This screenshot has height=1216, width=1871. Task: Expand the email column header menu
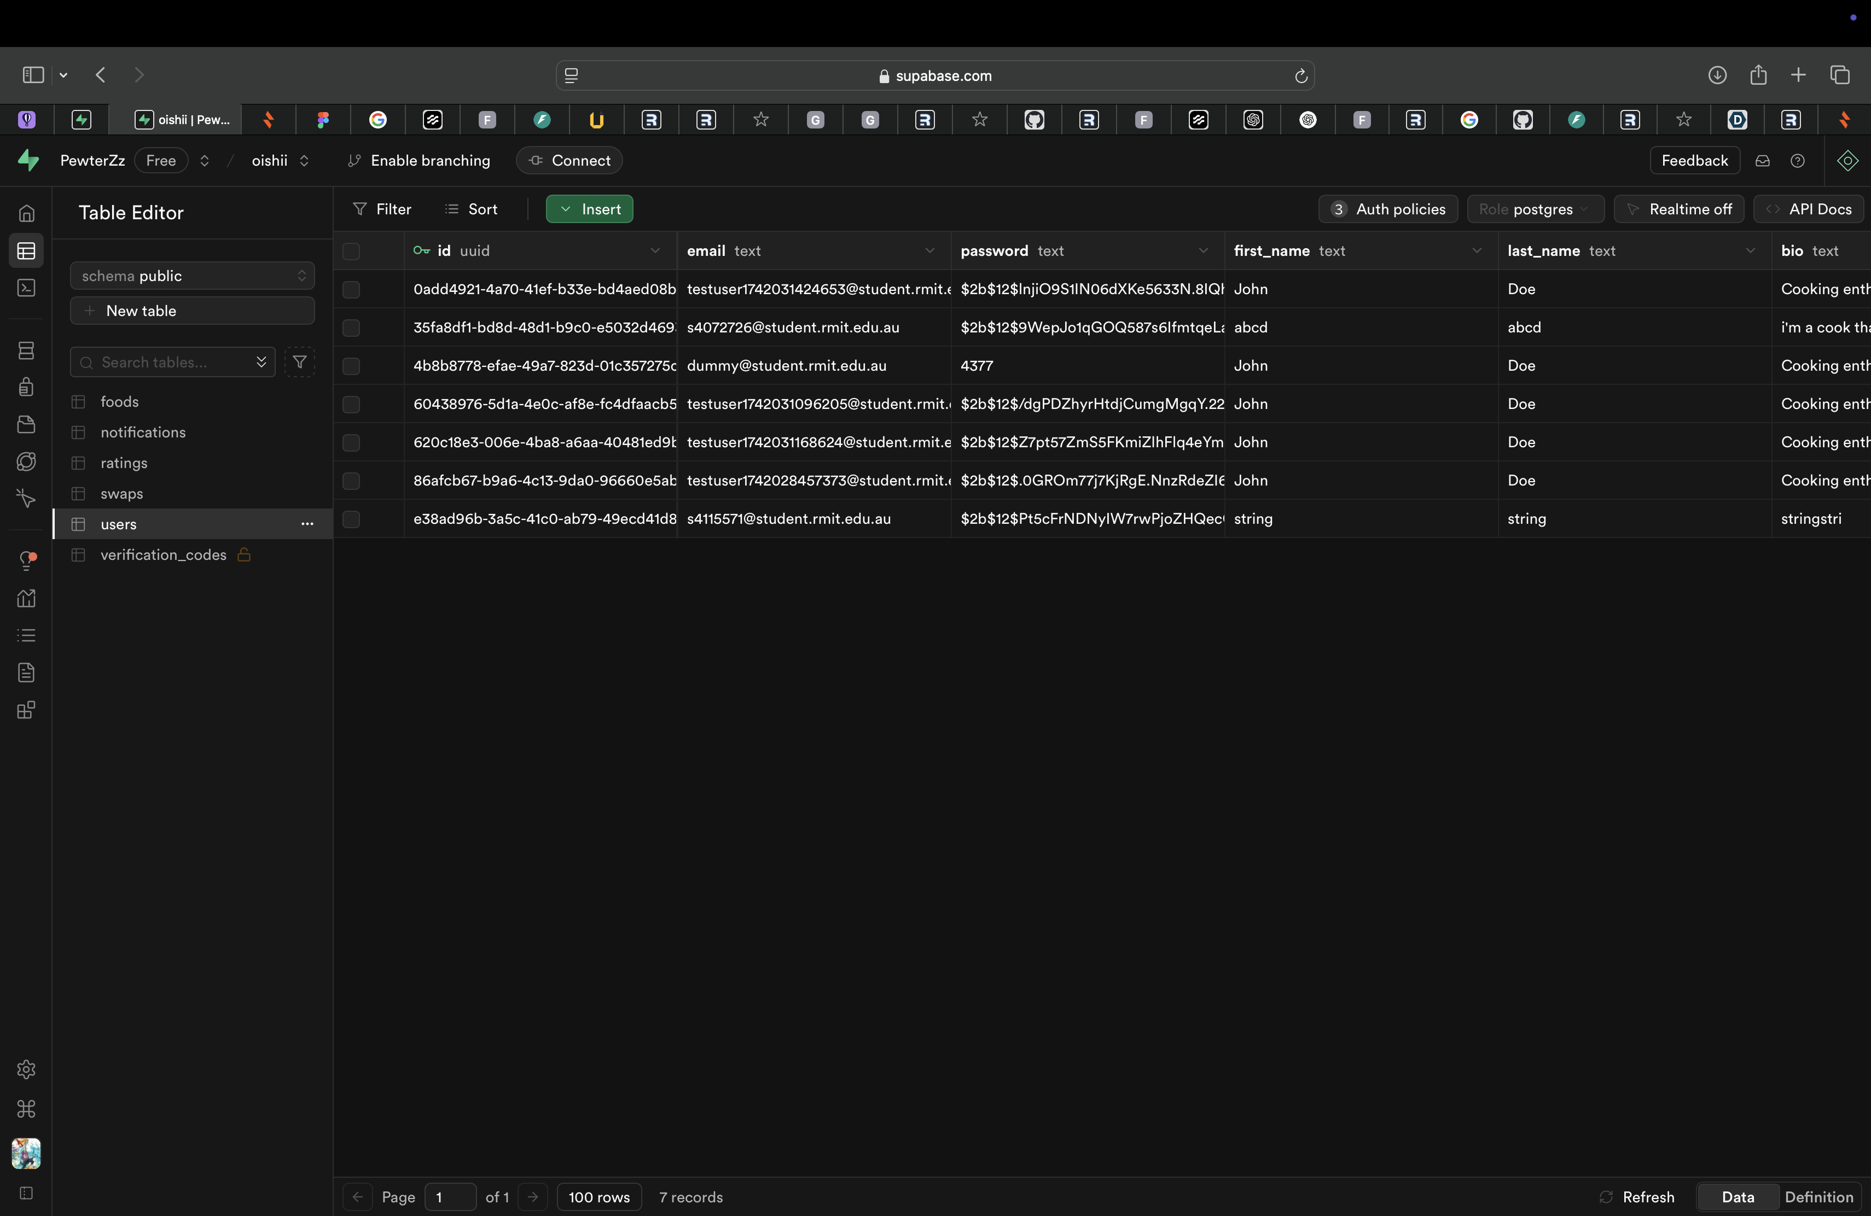tap(929, 252)
